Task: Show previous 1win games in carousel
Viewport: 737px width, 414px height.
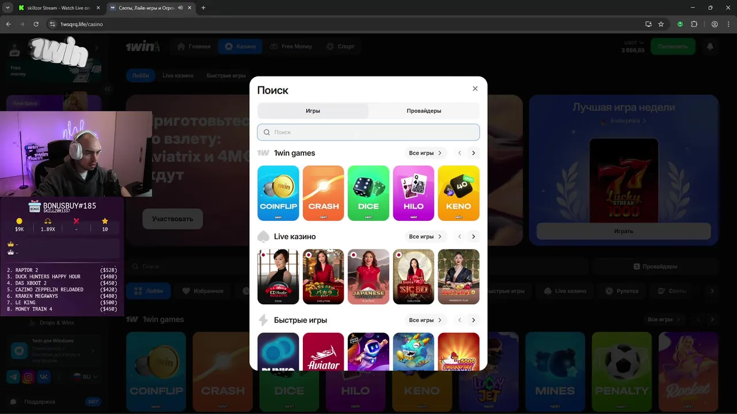Action: pos(459,153)
